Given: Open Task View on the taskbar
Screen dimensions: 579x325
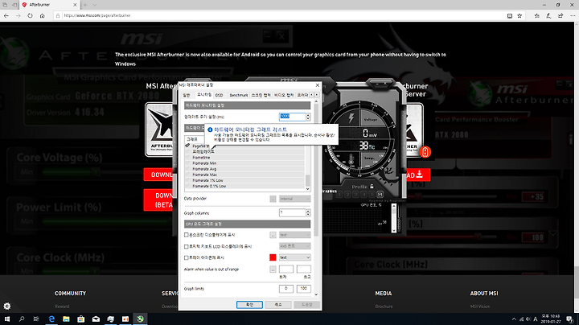Looking at the screenshot, I should point(36,319).
